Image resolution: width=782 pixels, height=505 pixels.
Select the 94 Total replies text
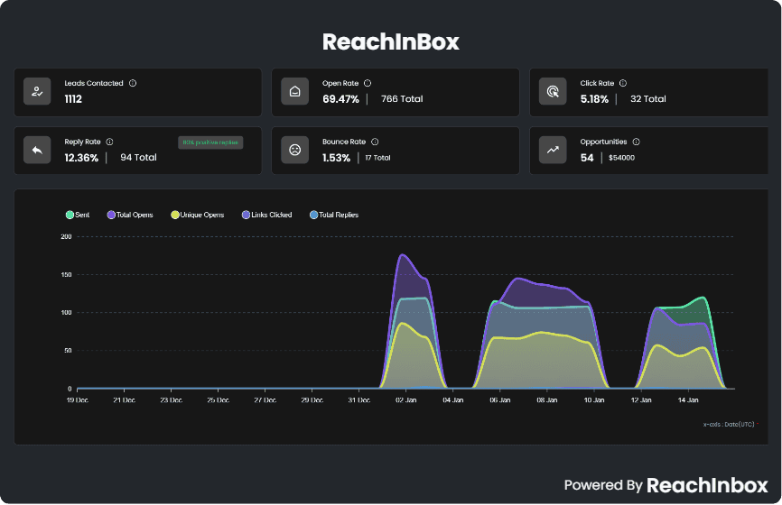139,158
